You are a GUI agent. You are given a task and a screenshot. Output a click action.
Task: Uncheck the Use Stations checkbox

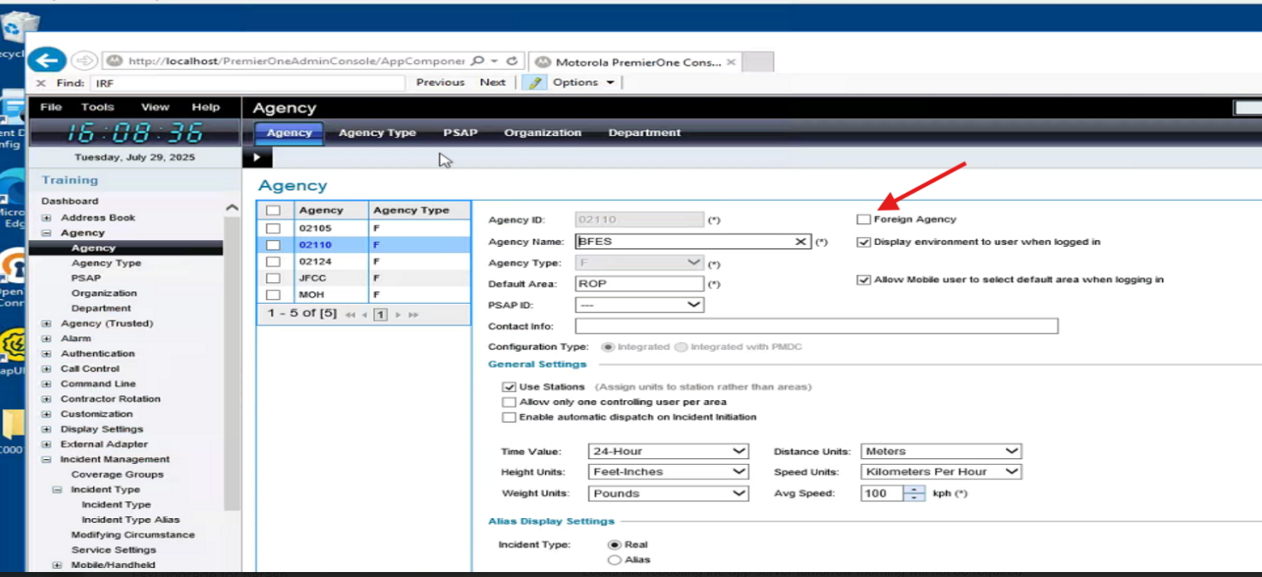tap(508, 387)
